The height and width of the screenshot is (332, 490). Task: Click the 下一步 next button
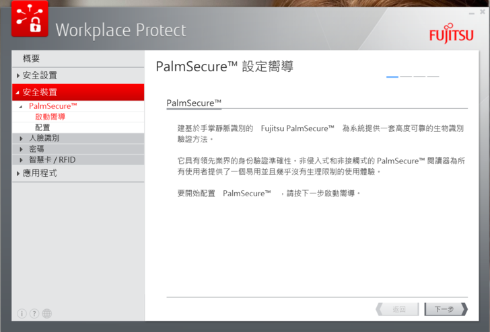pyautogui.click(x=444, y=309)
